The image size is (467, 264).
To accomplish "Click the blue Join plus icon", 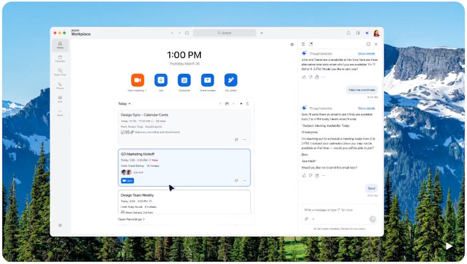I will [161, 80].
